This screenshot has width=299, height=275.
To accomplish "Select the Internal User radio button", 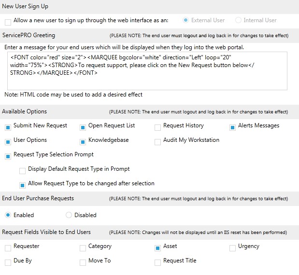I will [x=238, y=20].
